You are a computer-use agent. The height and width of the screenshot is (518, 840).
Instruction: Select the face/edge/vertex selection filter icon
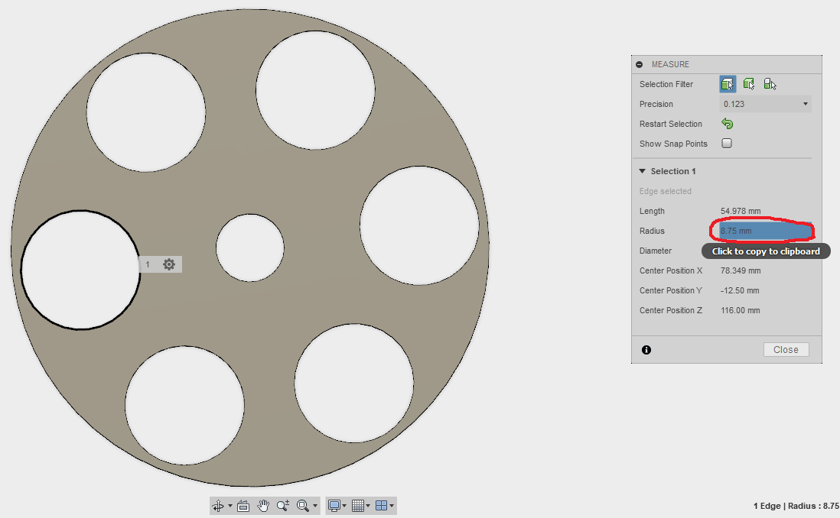point(728,84)
